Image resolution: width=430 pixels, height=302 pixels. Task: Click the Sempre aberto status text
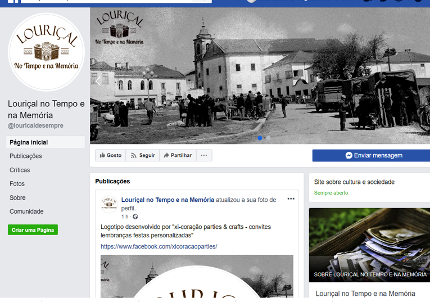tap(331, 193)
